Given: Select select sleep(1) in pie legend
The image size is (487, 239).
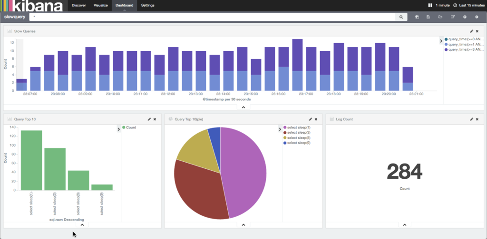Looking at the screenshot, I should click(297, 127).
